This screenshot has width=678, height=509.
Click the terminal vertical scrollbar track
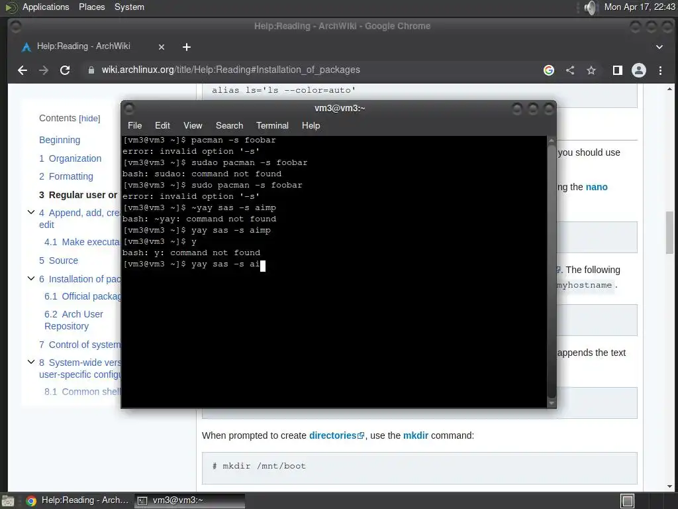[x=552, y=271]
